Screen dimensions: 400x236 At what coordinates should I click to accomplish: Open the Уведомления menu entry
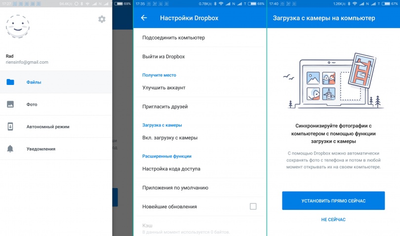40,149
